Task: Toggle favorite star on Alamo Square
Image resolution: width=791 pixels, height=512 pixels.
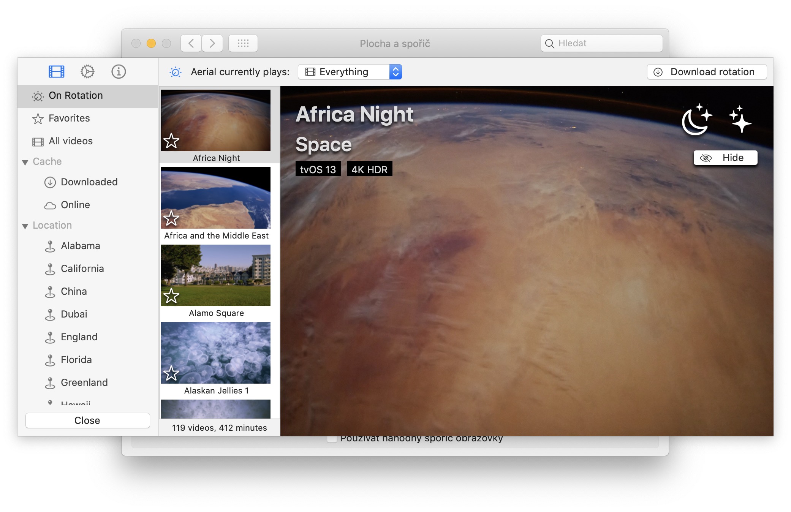Action: (171, 296)
